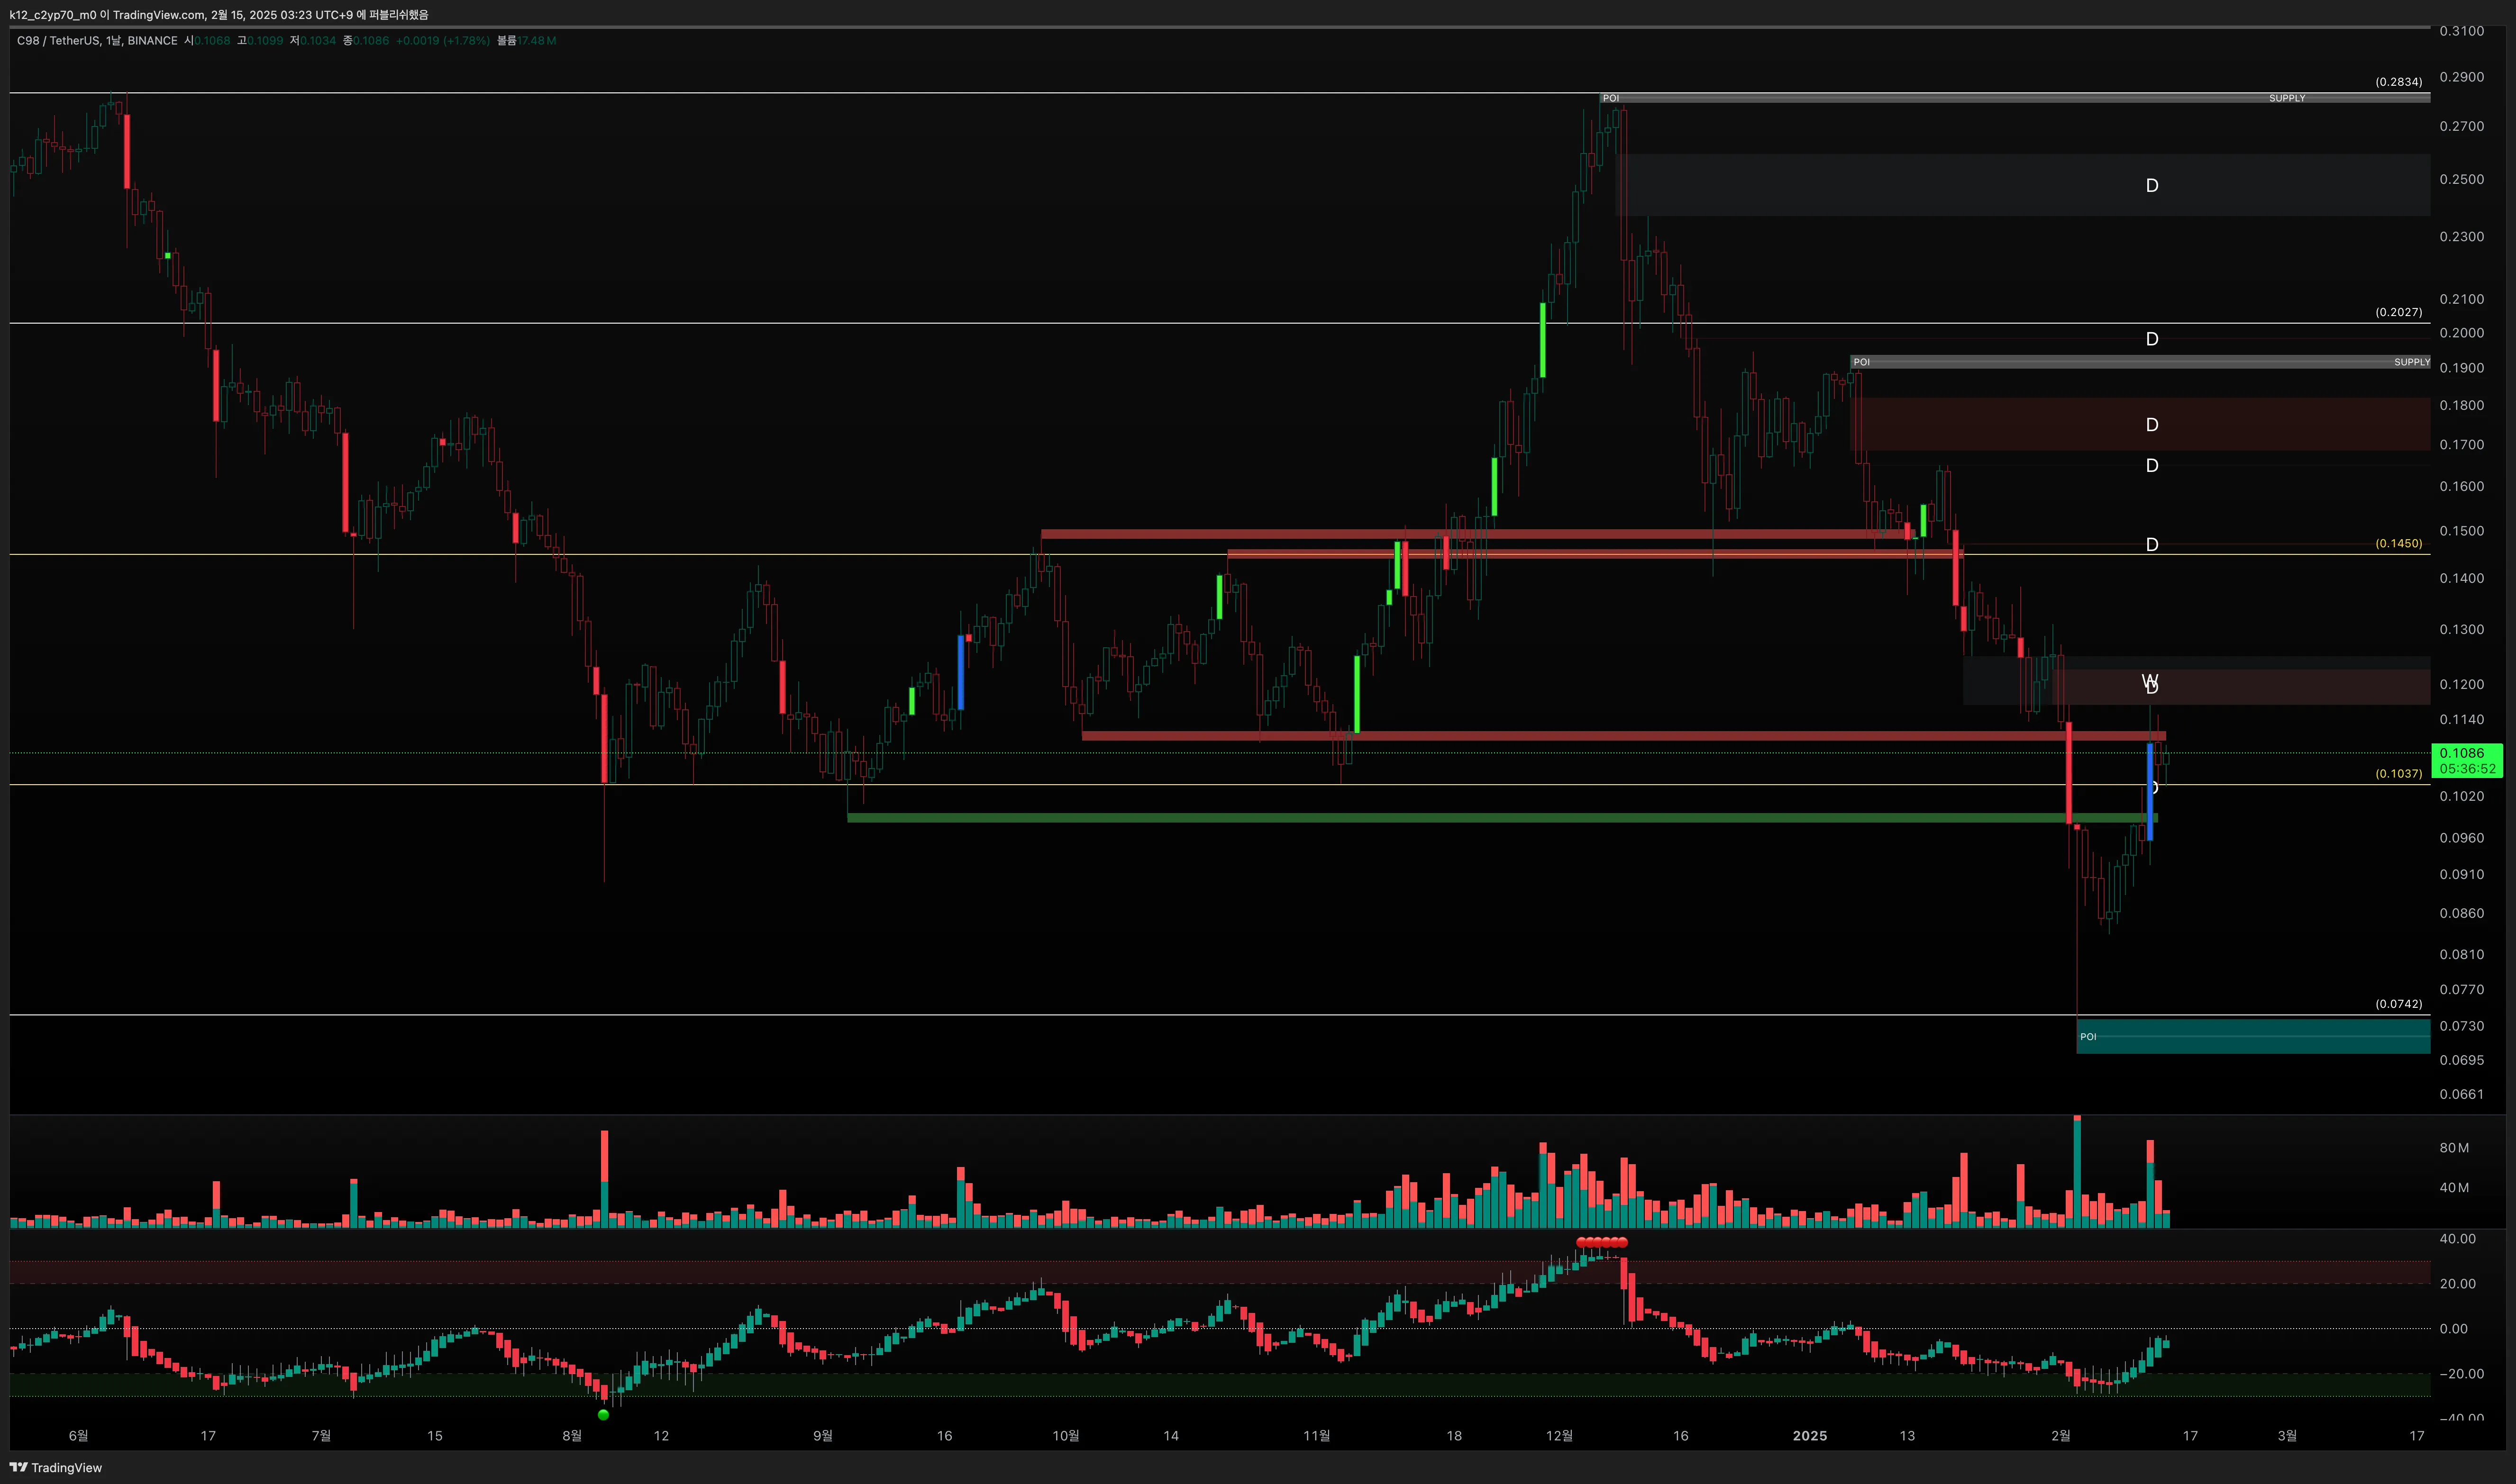Click the high value 0.1099 in the legend
Image resolution: width=2516 pixels, height=1484 pixels.
(265, 41)
